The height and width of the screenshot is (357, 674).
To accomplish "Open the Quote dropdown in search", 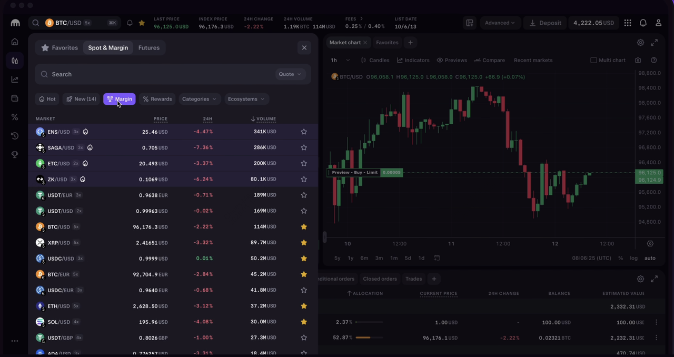I will pyautogui.click(x=290, y=74).
